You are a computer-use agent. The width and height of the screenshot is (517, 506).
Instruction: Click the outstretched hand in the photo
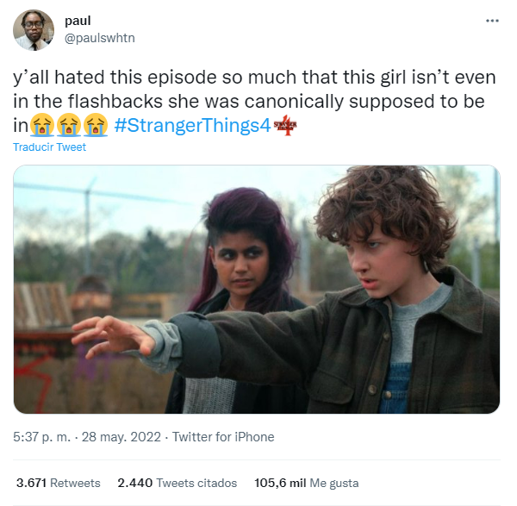(113, 336)
